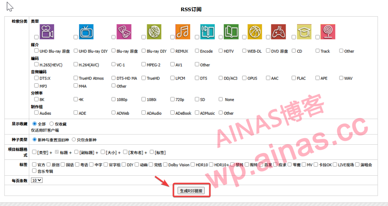Image resolution: width=388 pixels, height=206 pixels.
Task: Click the green globe documentary category icon
Action: pyautogui.click(x=154, y=32)
